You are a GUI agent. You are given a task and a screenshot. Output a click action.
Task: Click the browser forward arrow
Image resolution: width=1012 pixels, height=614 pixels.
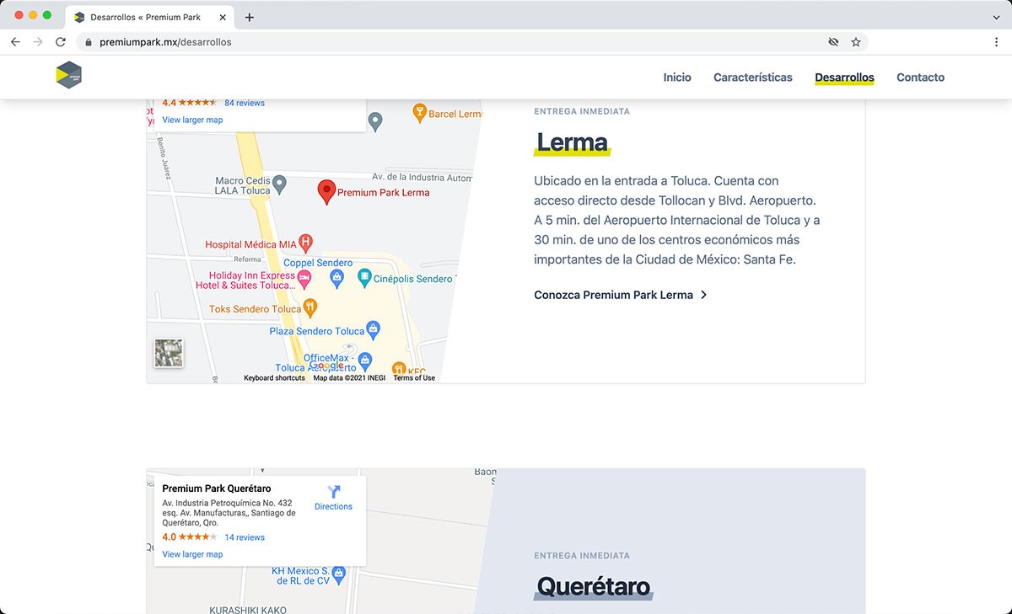pos(38,42)
